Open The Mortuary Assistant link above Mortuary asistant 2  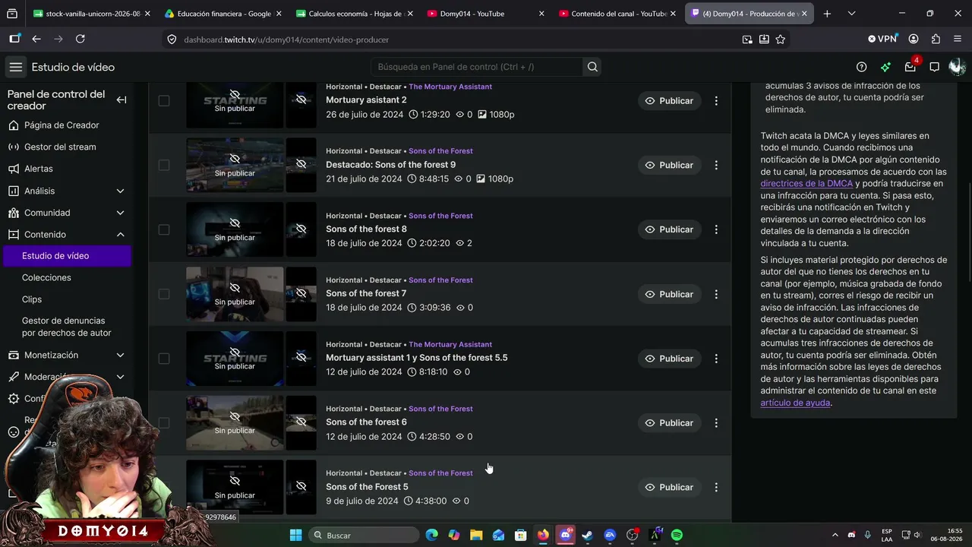click(x=450, y=87)
